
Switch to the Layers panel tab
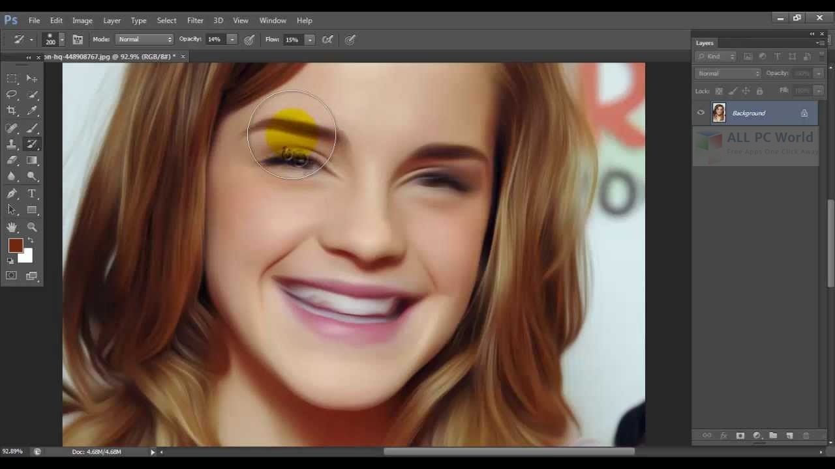point(705,43)
